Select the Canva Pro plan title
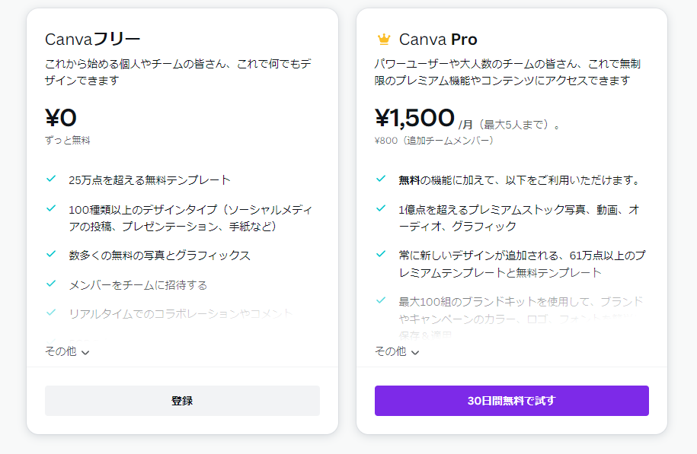The image size is (697, 454). [438, 40]
